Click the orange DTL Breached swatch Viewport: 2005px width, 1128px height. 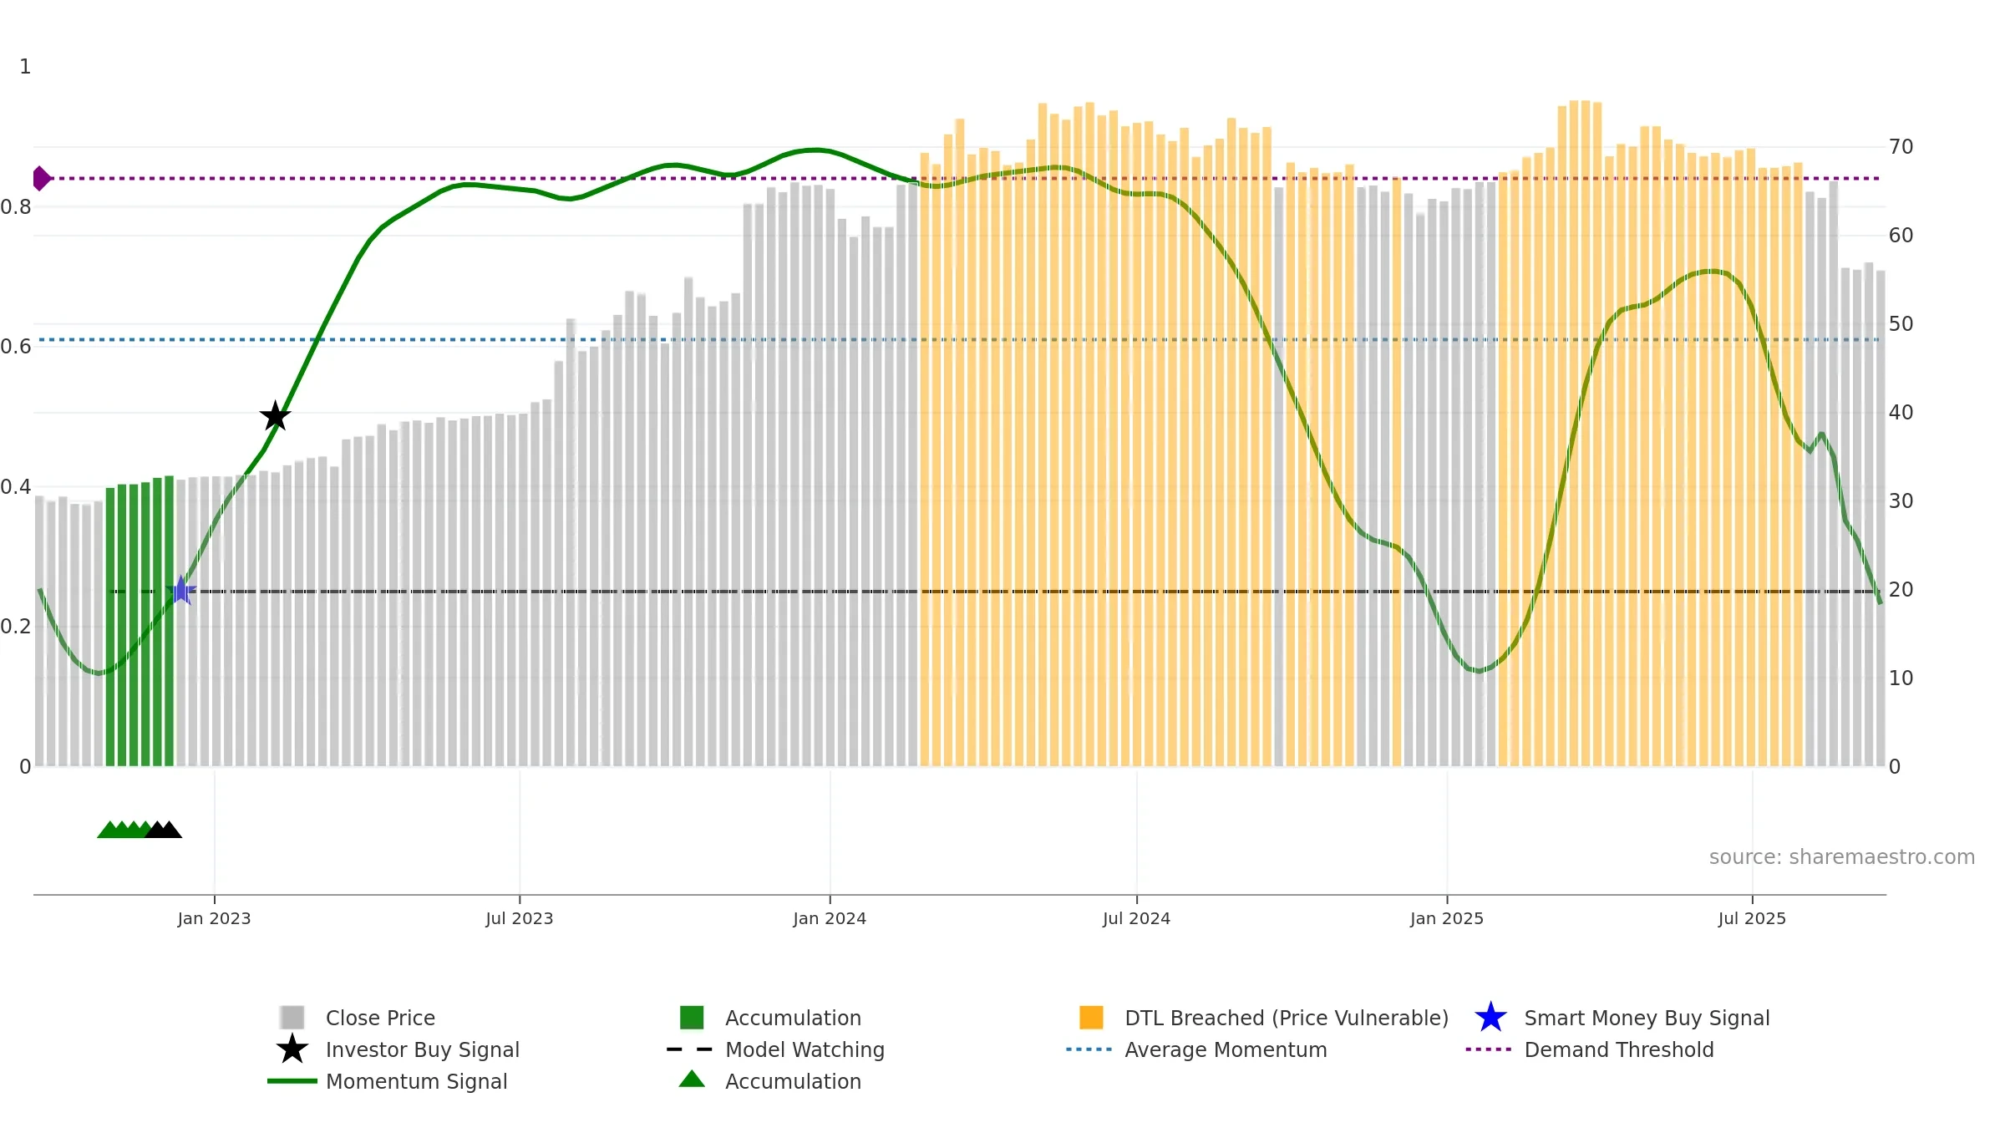1091,1018
